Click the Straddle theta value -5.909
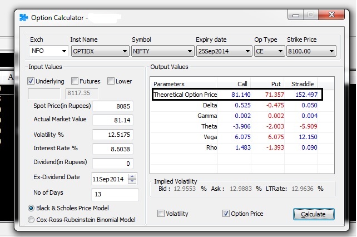The image size is (357, 237). pyautogui.click(x=308, y=126)
